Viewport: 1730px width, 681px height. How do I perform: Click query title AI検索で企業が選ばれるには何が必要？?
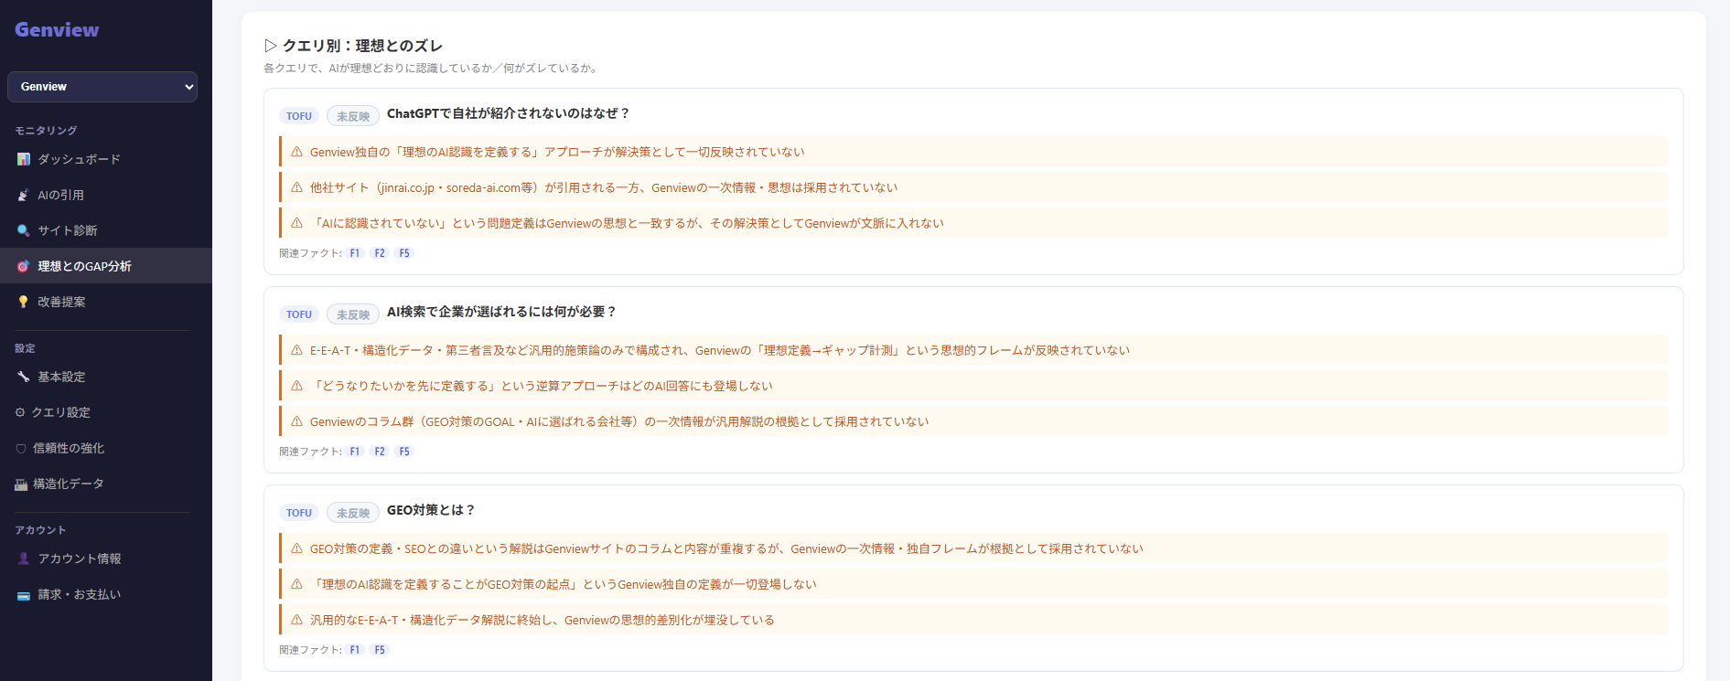point(502,312)
